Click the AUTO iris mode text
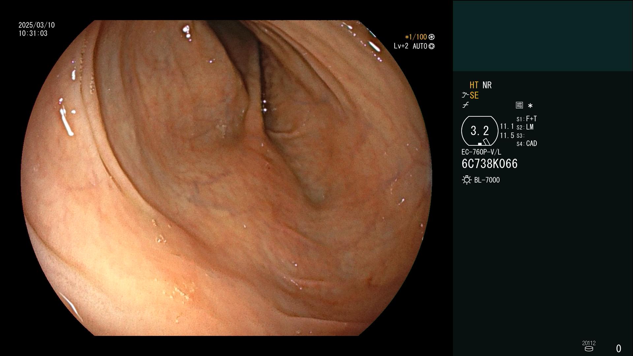This screenshot has width=633, height=356. click(420, 46)
